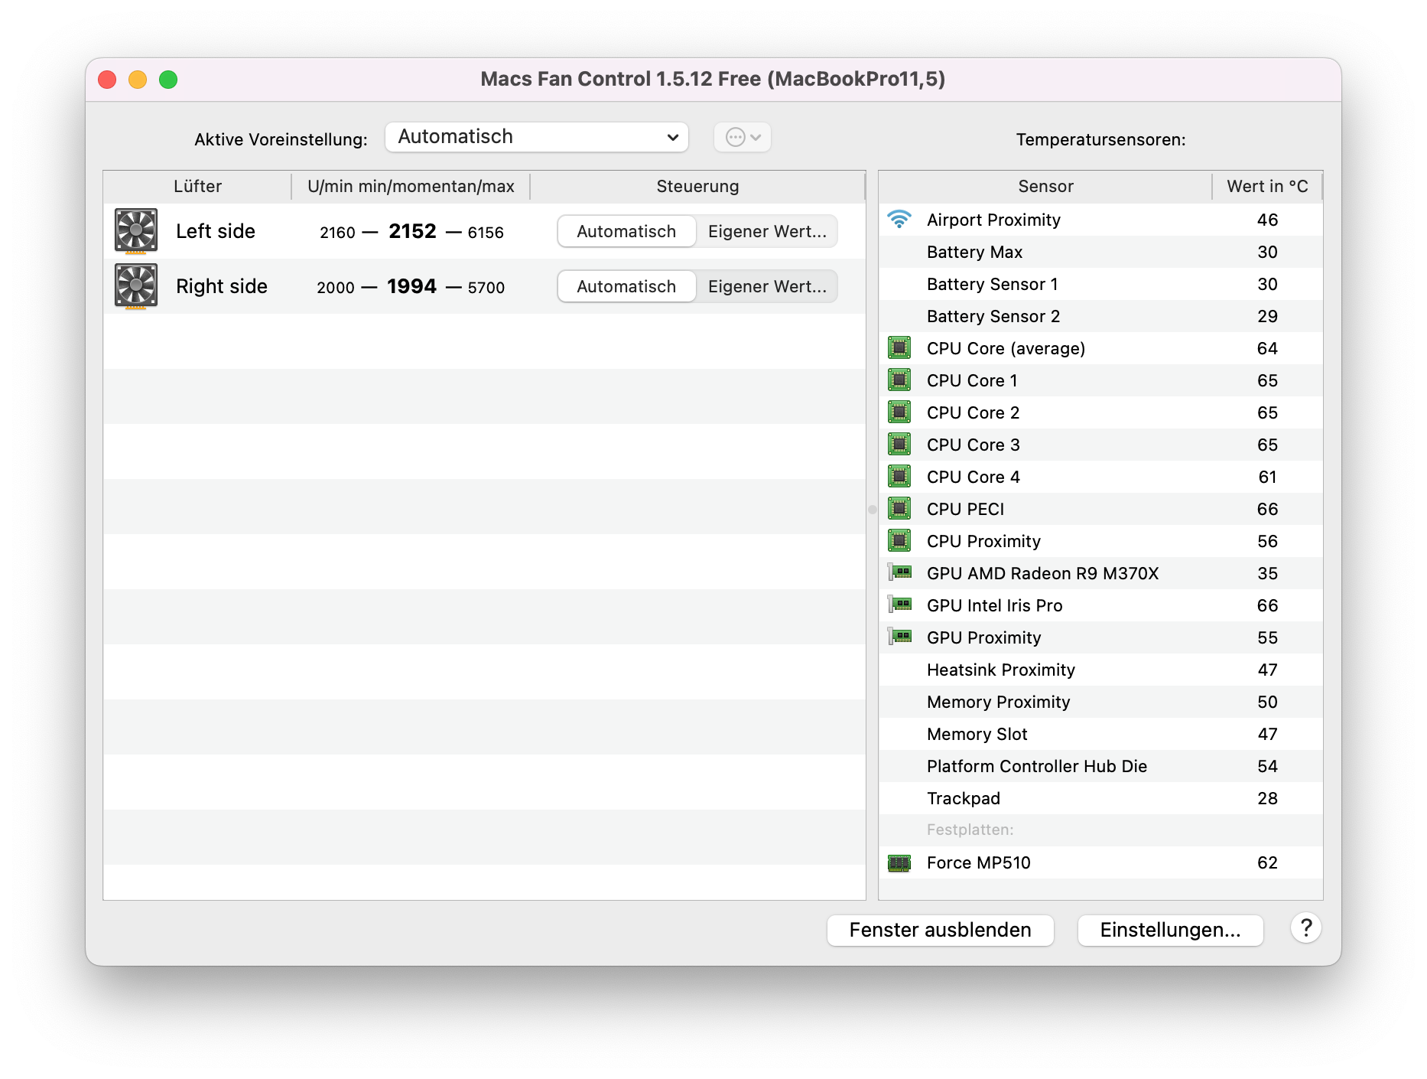The height and width of the screenshot is (1079, 1427).
Task: Select Platform Controller Hub Die row
Action: point(1100,766)
